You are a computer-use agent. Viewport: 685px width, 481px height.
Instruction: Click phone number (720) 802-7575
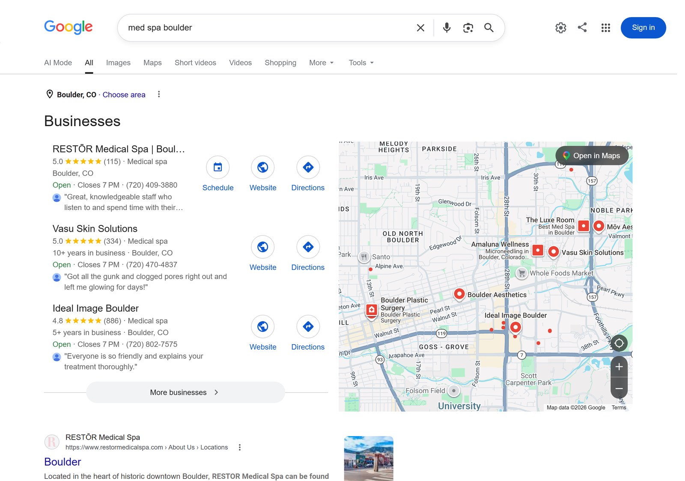point(152,344)
